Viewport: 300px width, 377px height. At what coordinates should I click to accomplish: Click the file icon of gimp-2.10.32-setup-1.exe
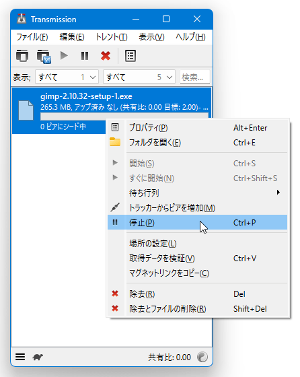coord(26,110)
